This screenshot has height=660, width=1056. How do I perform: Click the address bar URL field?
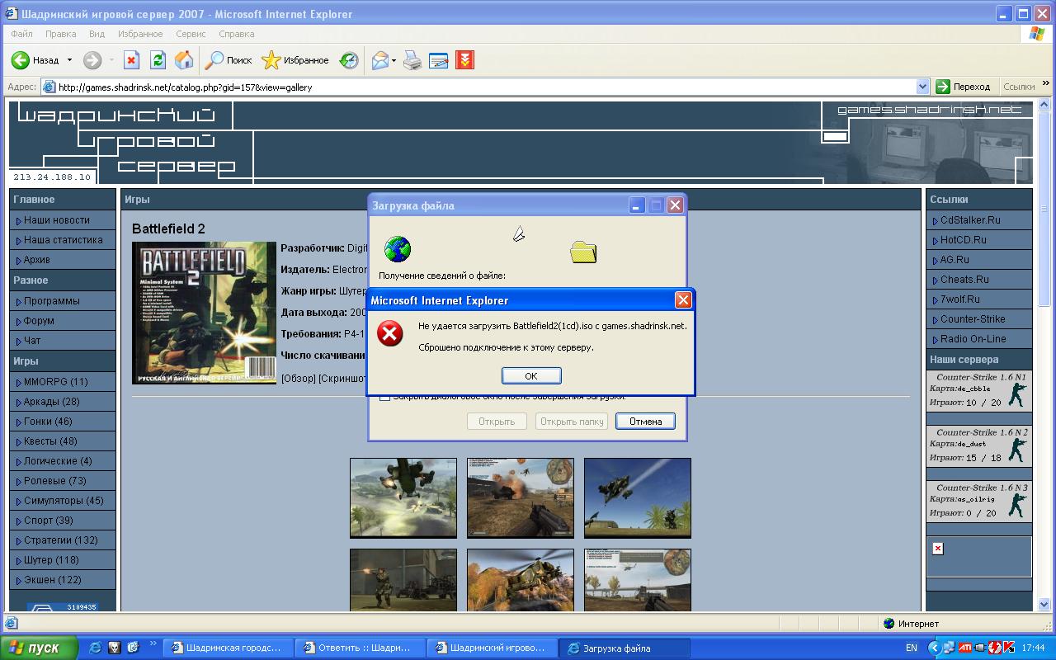tap(487, 87)
